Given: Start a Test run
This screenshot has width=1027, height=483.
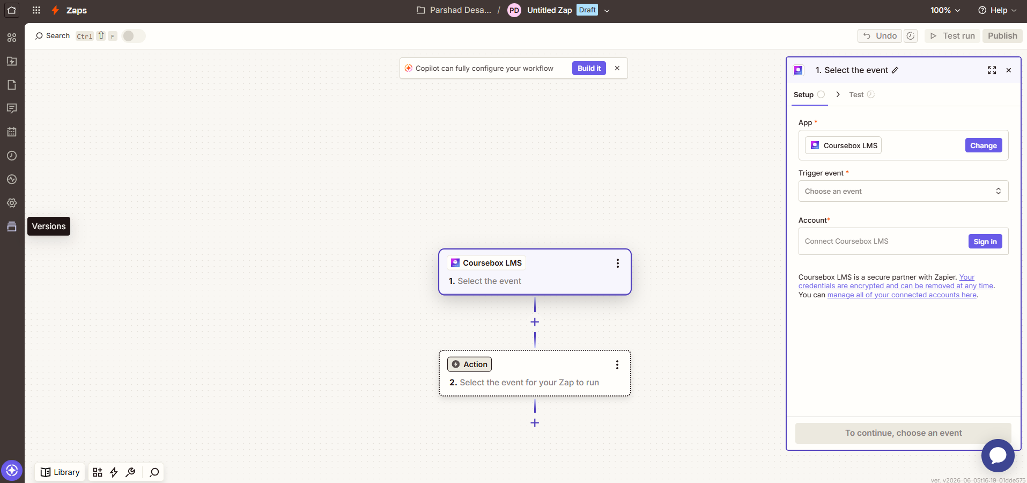Looking at the screenshot, I should (x=952, y=36).
